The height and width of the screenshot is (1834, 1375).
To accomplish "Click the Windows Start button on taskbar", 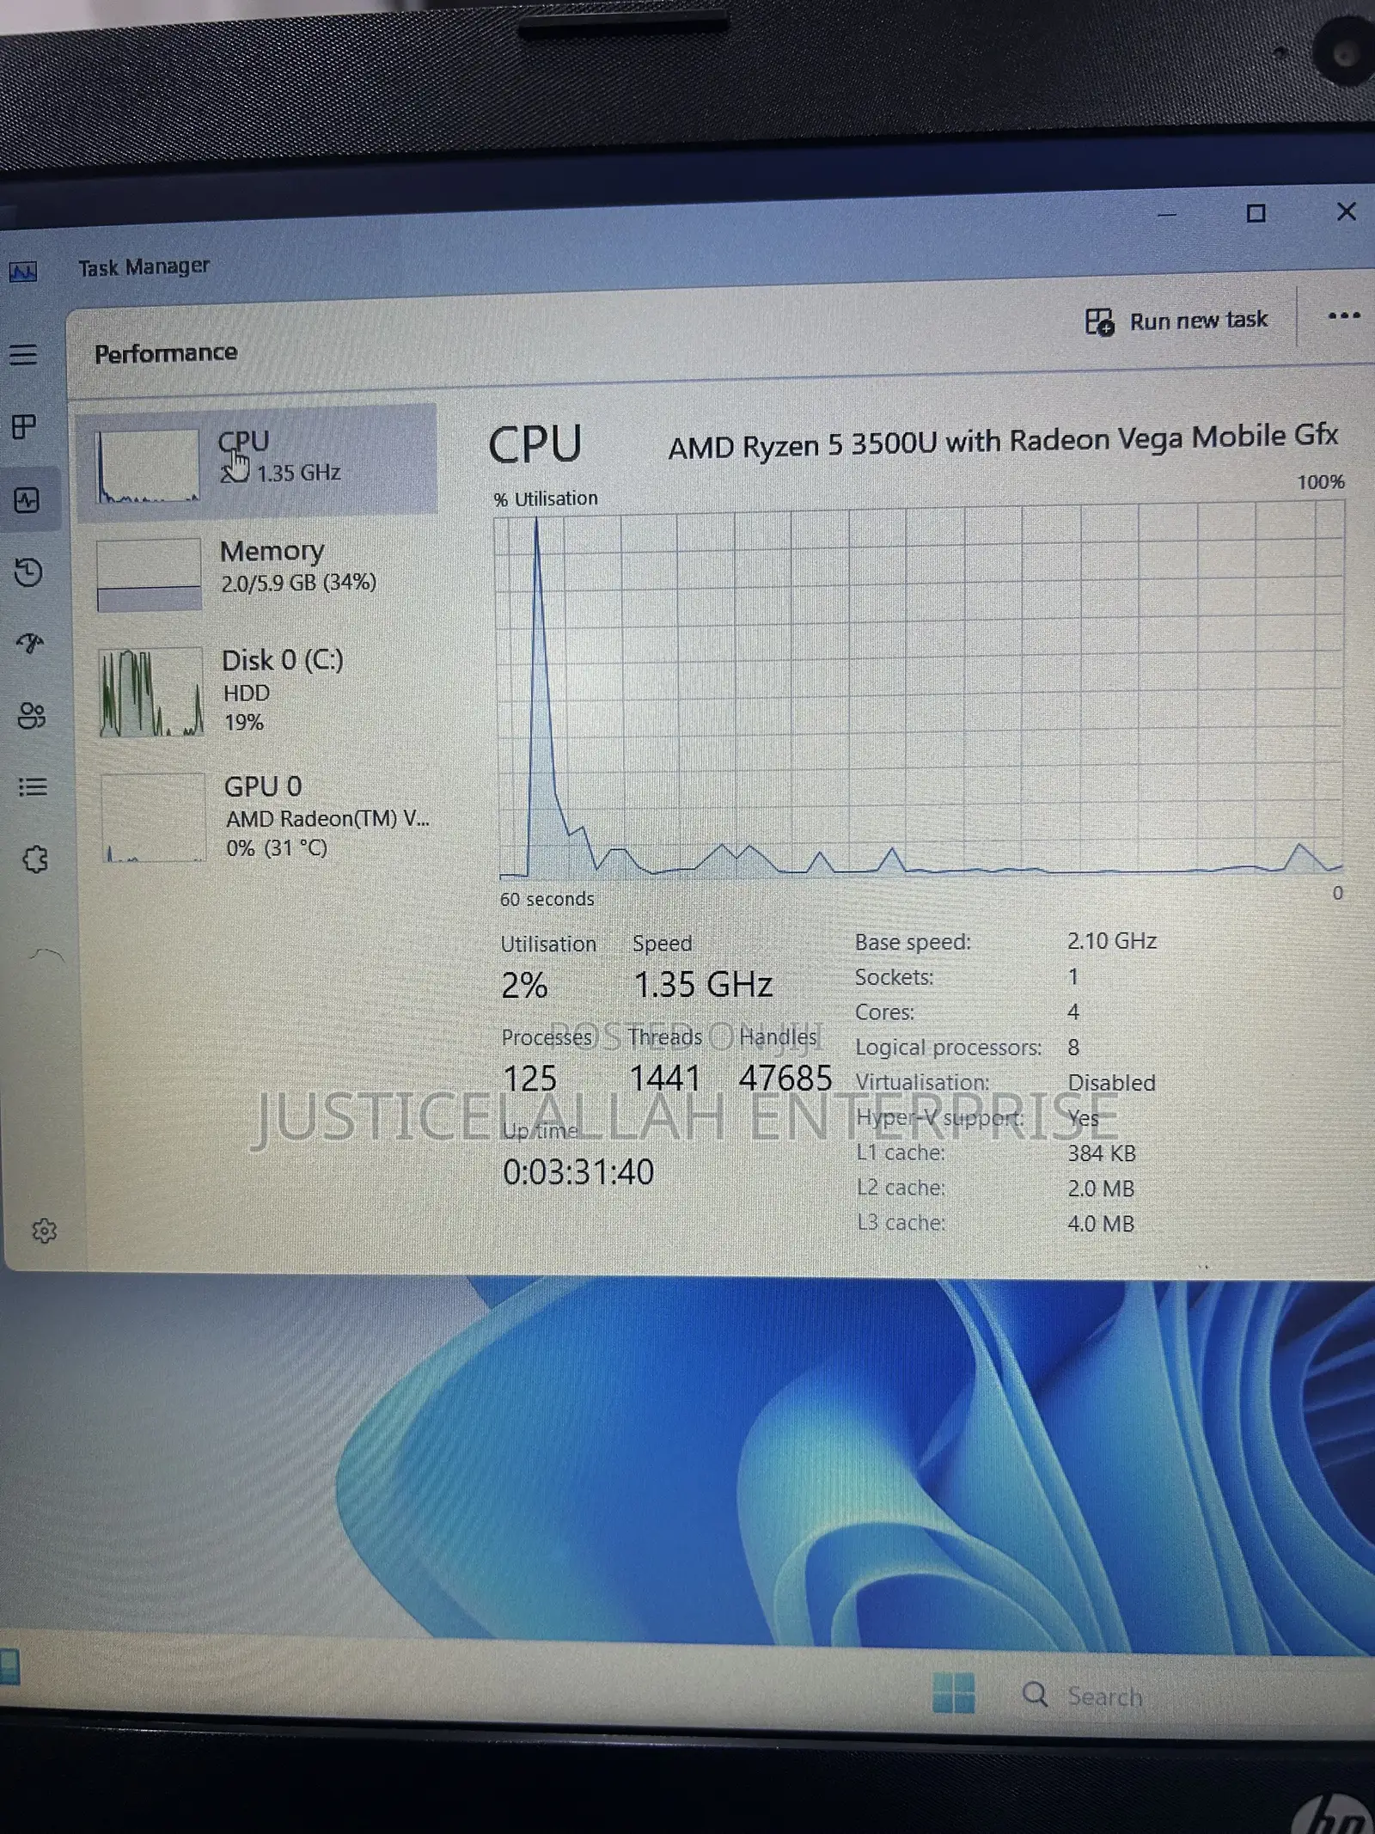I will tap(954, 1693).
